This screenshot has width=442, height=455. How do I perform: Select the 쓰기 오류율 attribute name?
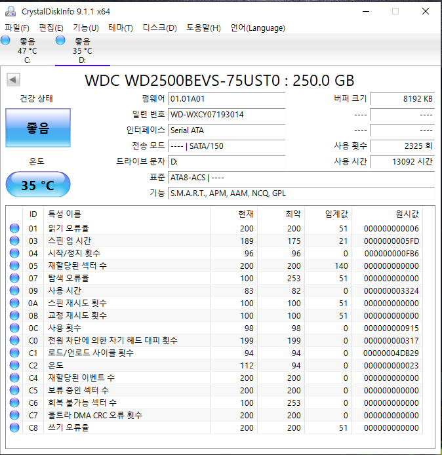(x=68, y=427)
